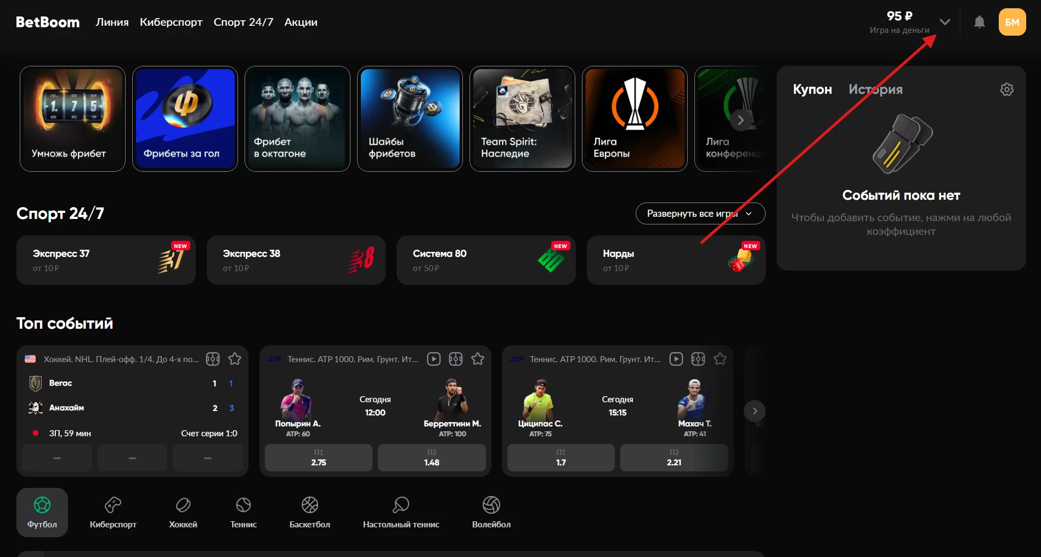Open the Экспресс 38 game

(296, 260)
